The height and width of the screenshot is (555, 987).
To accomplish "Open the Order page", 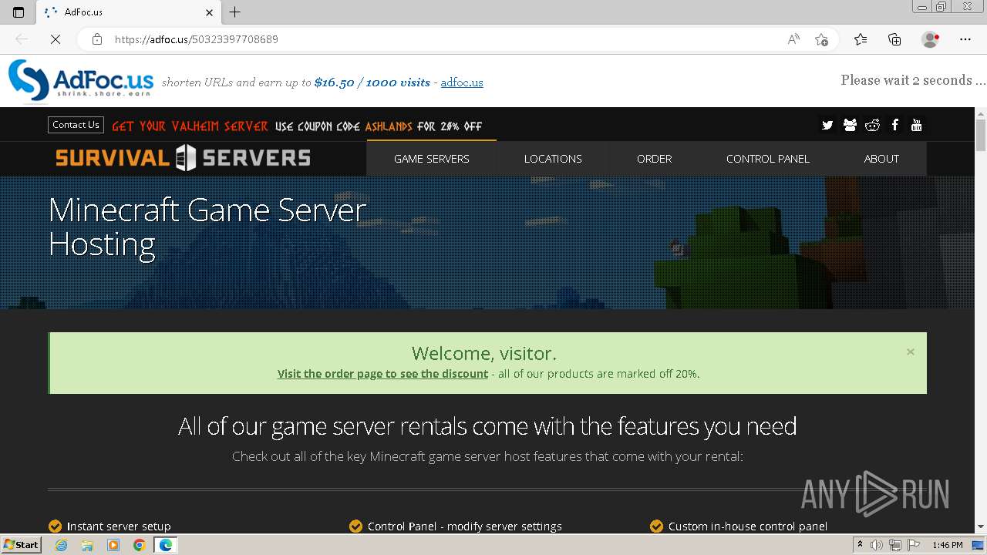I will click(x=654, y=159).
